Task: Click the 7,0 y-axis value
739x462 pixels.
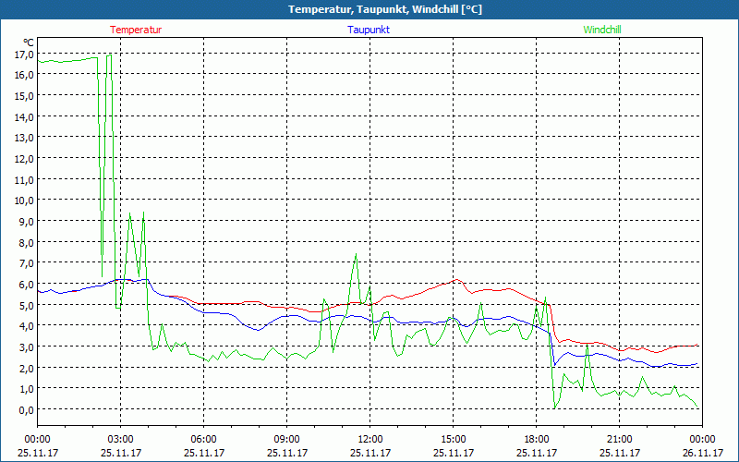Action: click(x=27, y=263)
